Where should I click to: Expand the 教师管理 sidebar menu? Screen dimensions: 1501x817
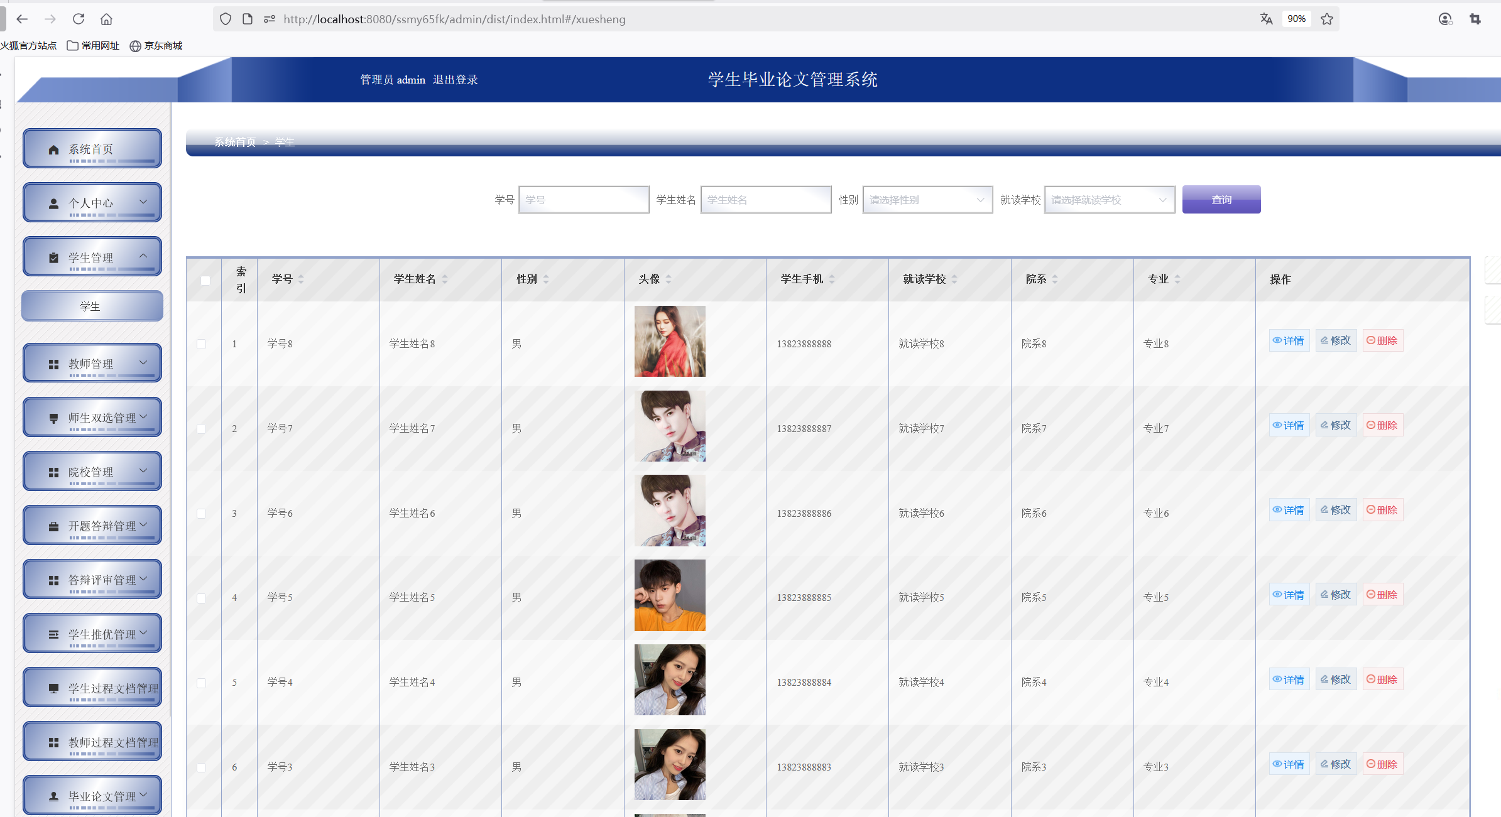(92, 364)
